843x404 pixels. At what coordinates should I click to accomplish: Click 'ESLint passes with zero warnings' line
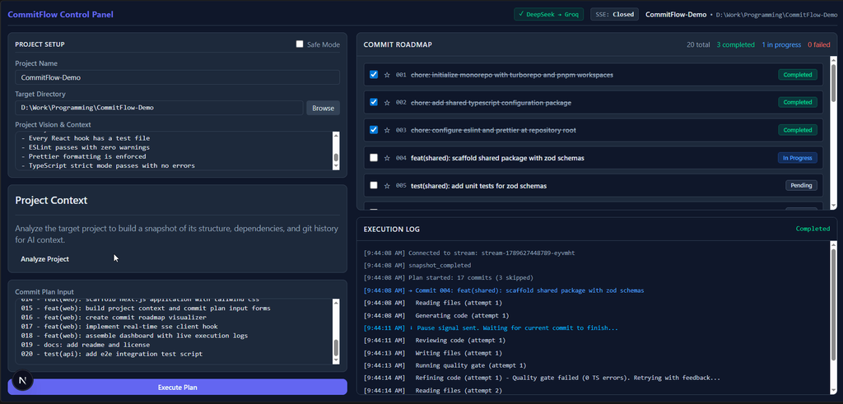(86, 147)
